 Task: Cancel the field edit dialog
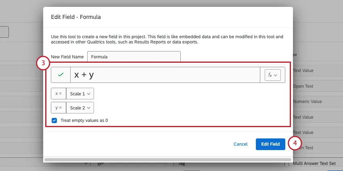pyautogui.click(x=241, y=144)
